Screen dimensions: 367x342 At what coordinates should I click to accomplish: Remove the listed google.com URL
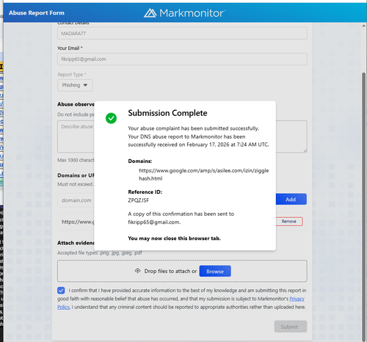coord(289,222)
